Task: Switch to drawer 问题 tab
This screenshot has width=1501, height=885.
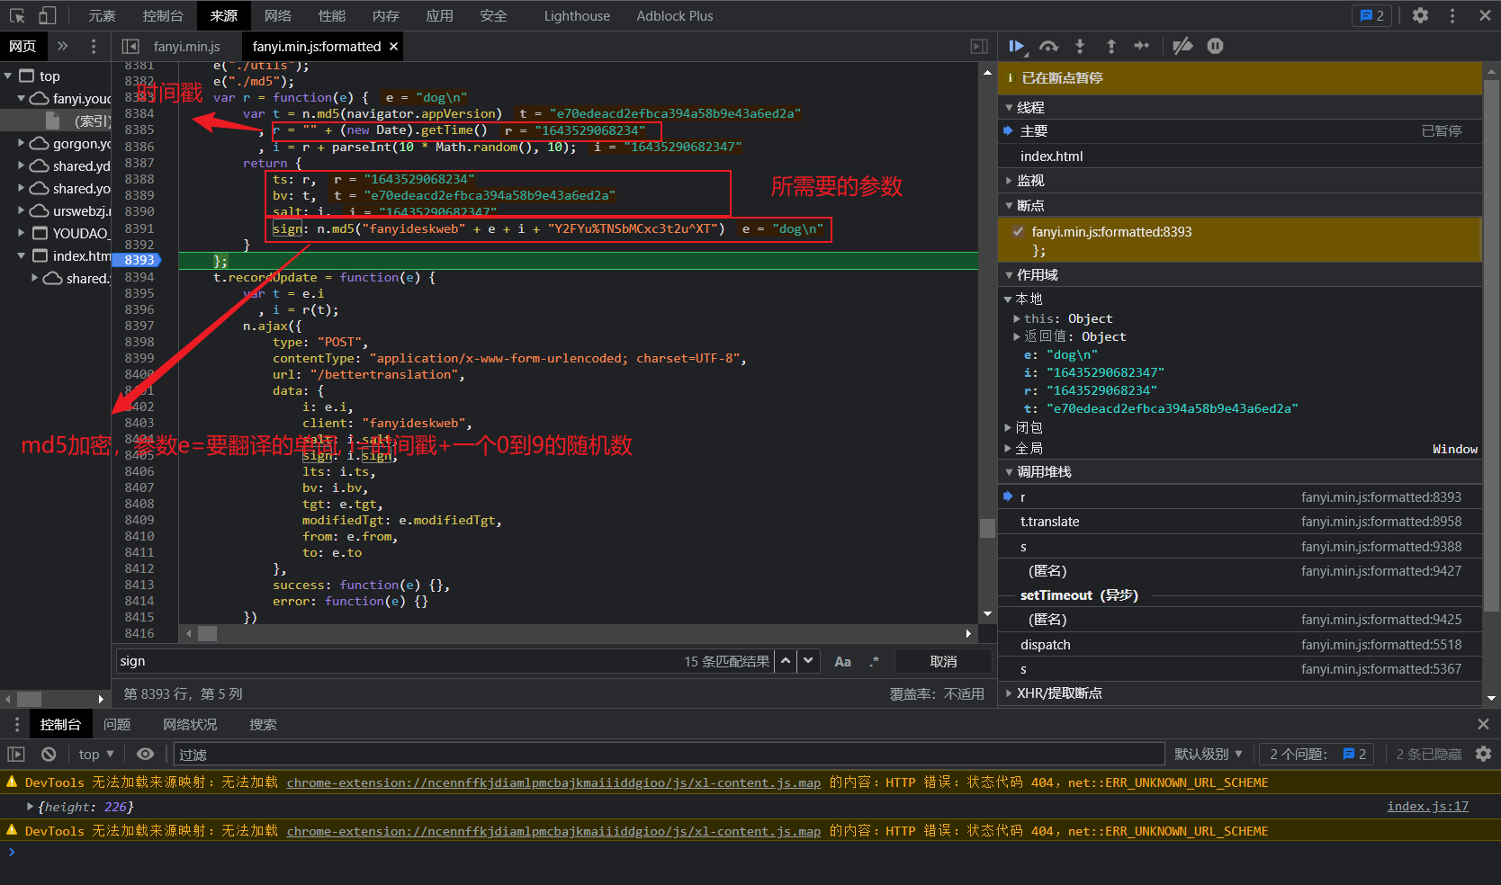Action: coord(117,724)
